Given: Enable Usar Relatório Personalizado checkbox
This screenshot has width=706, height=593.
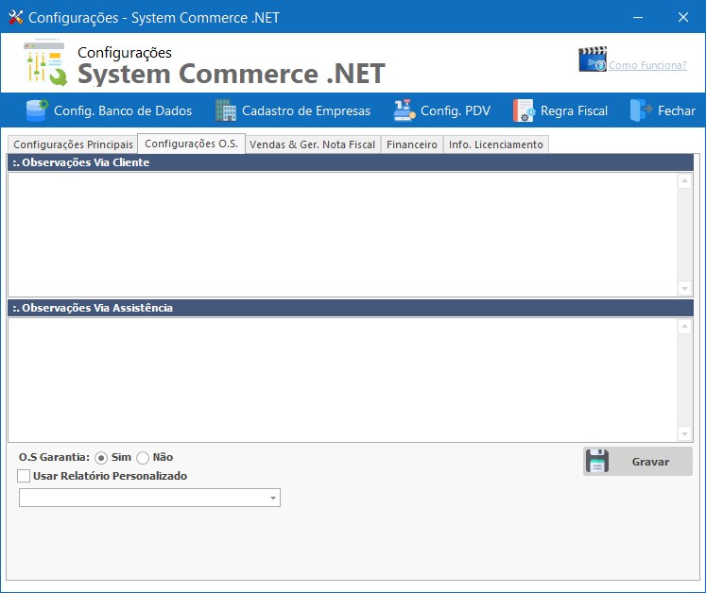Looking at the screenshot, I should (x=25, y=477).
